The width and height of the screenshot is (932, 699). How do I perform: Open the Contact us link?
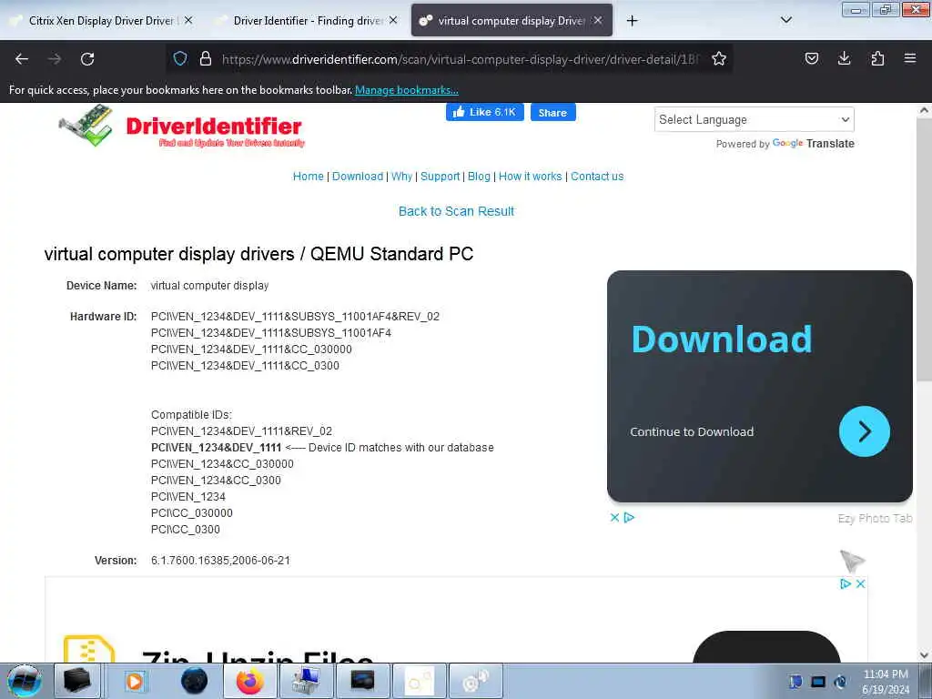click(x=597, y=177)
